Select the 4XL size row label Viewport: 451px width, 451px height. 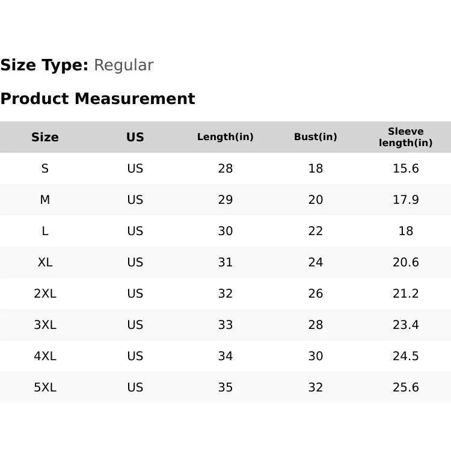(45, 356)
